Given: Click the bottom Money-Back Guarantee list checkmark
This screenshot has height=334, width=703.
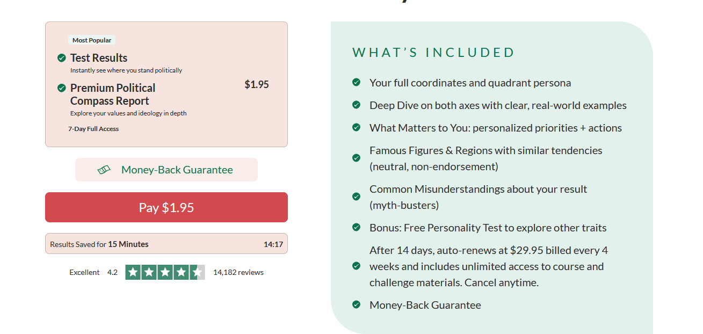Looking at the screenshot, I should click(x=356, y=304).
